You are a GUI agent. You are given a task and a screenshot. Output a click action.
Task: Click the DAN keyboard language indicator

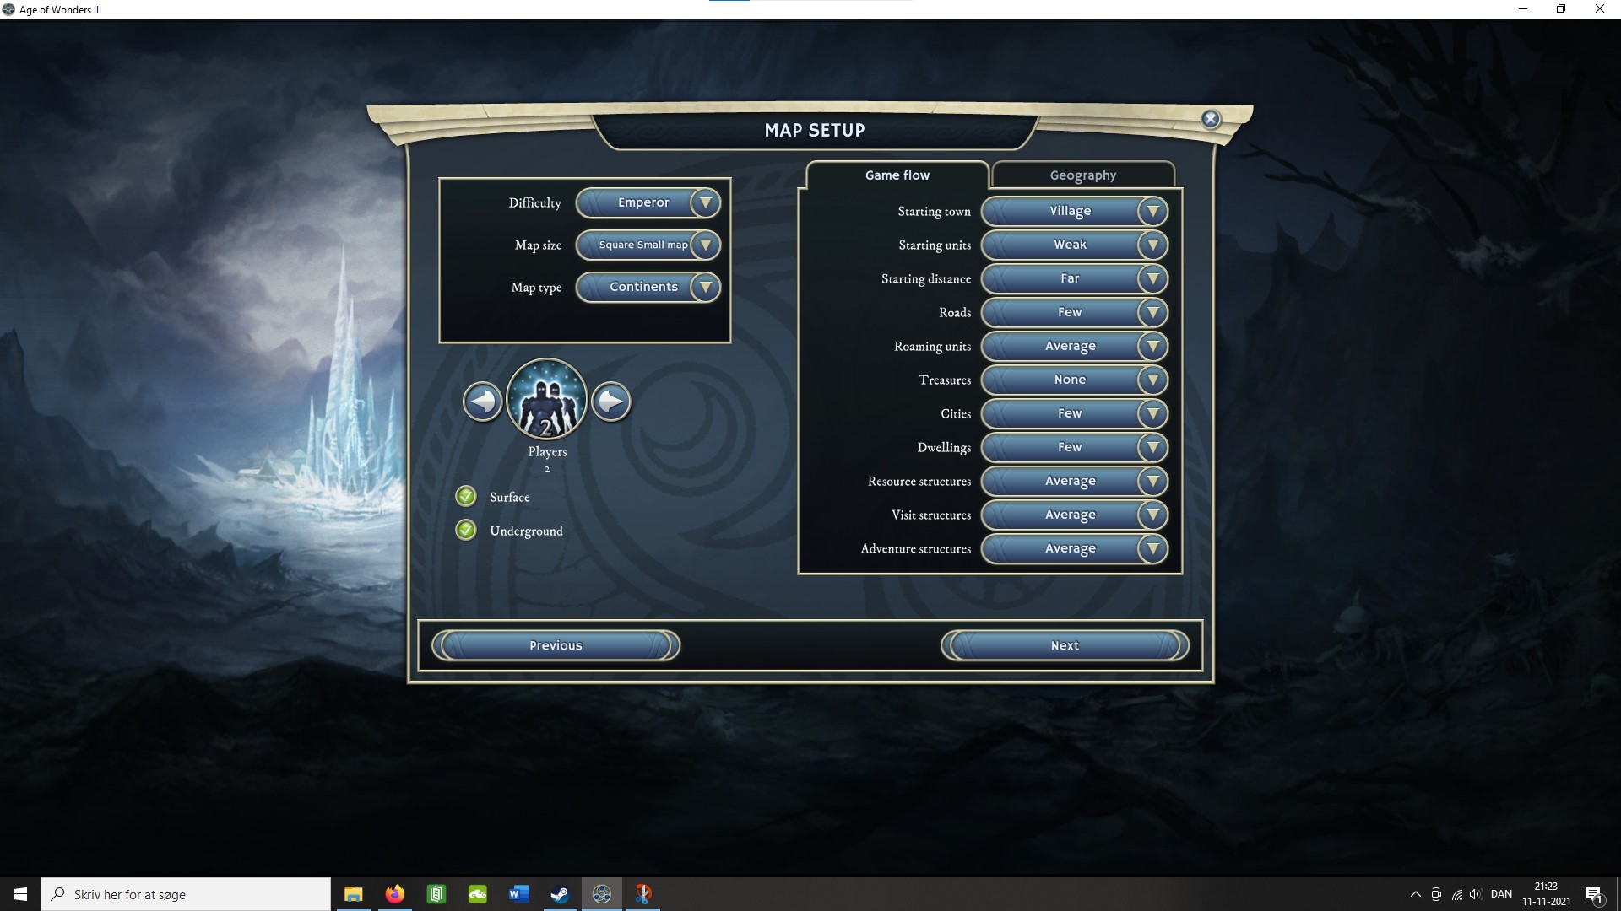click(1501, 894)
